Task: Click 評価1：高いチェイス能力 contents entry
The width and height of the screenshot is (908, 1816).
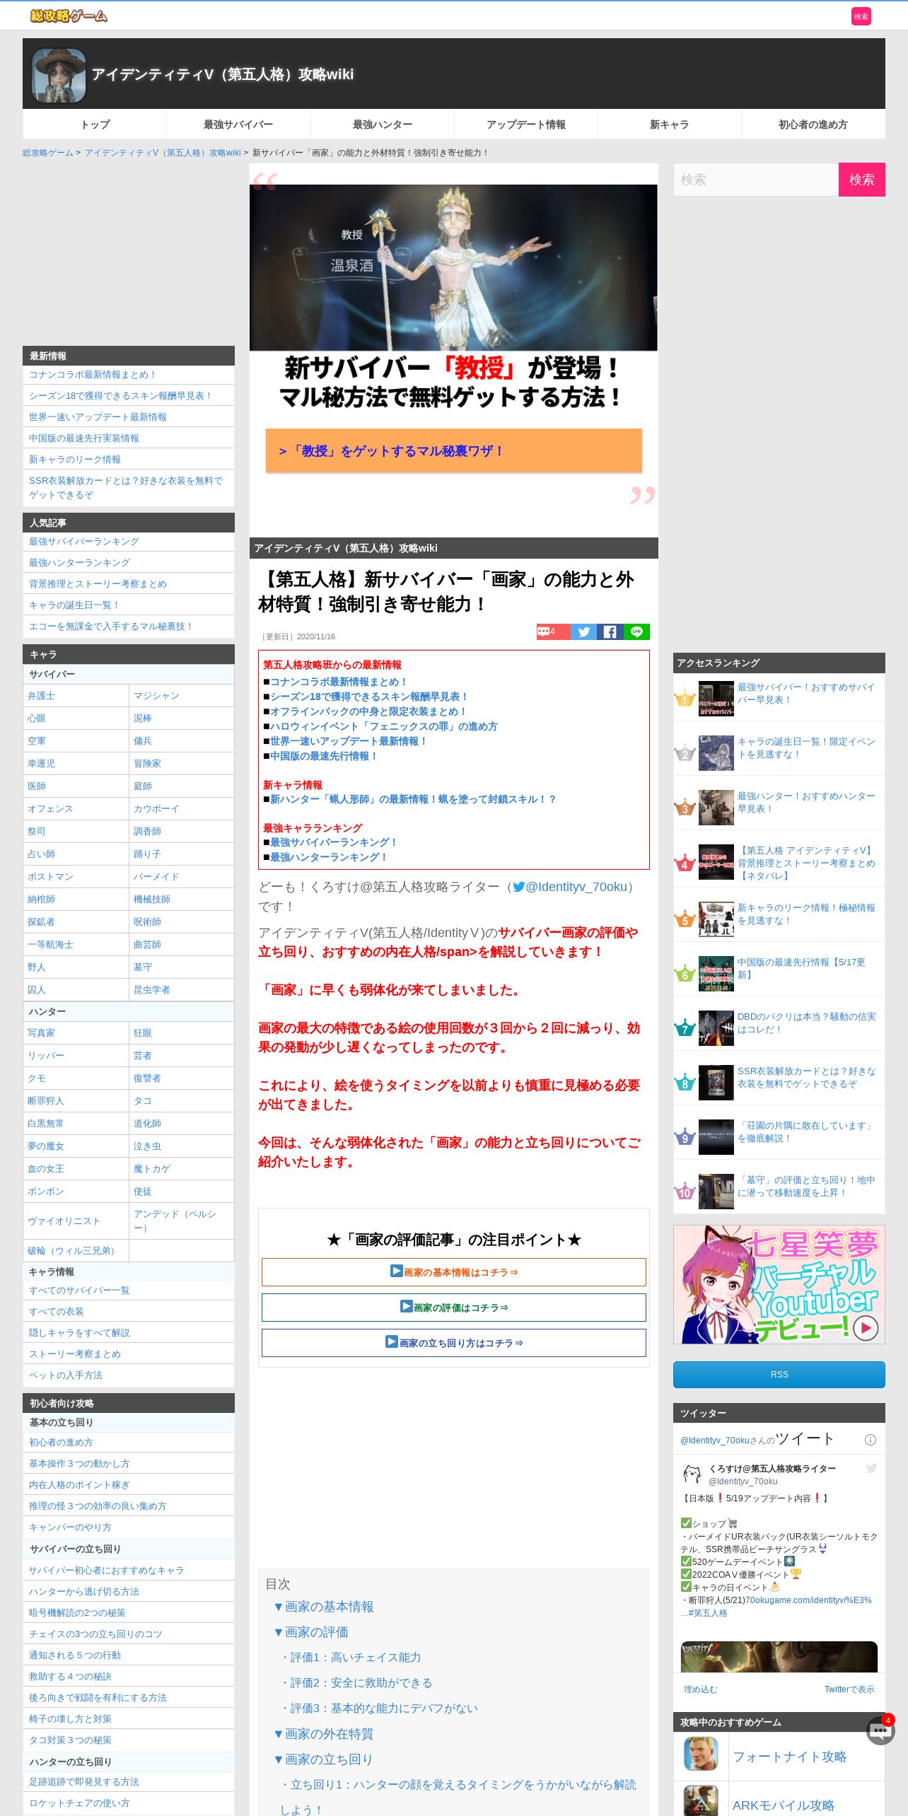Action: [351, 1658]
